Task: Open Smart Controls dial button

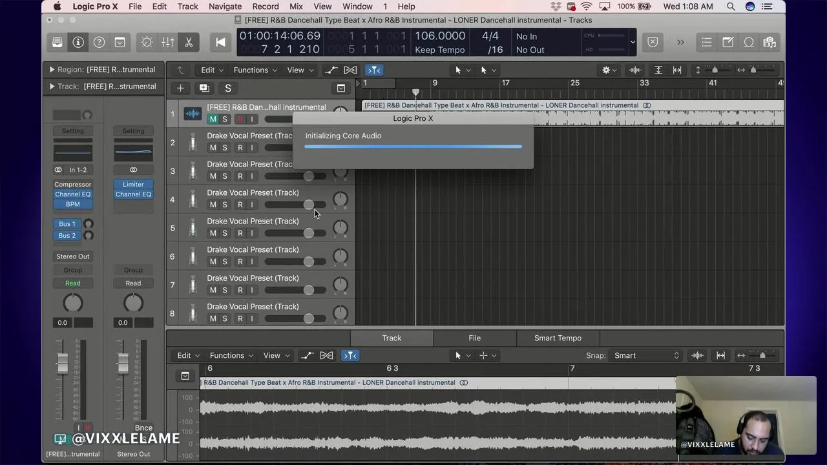Action: 147,43
